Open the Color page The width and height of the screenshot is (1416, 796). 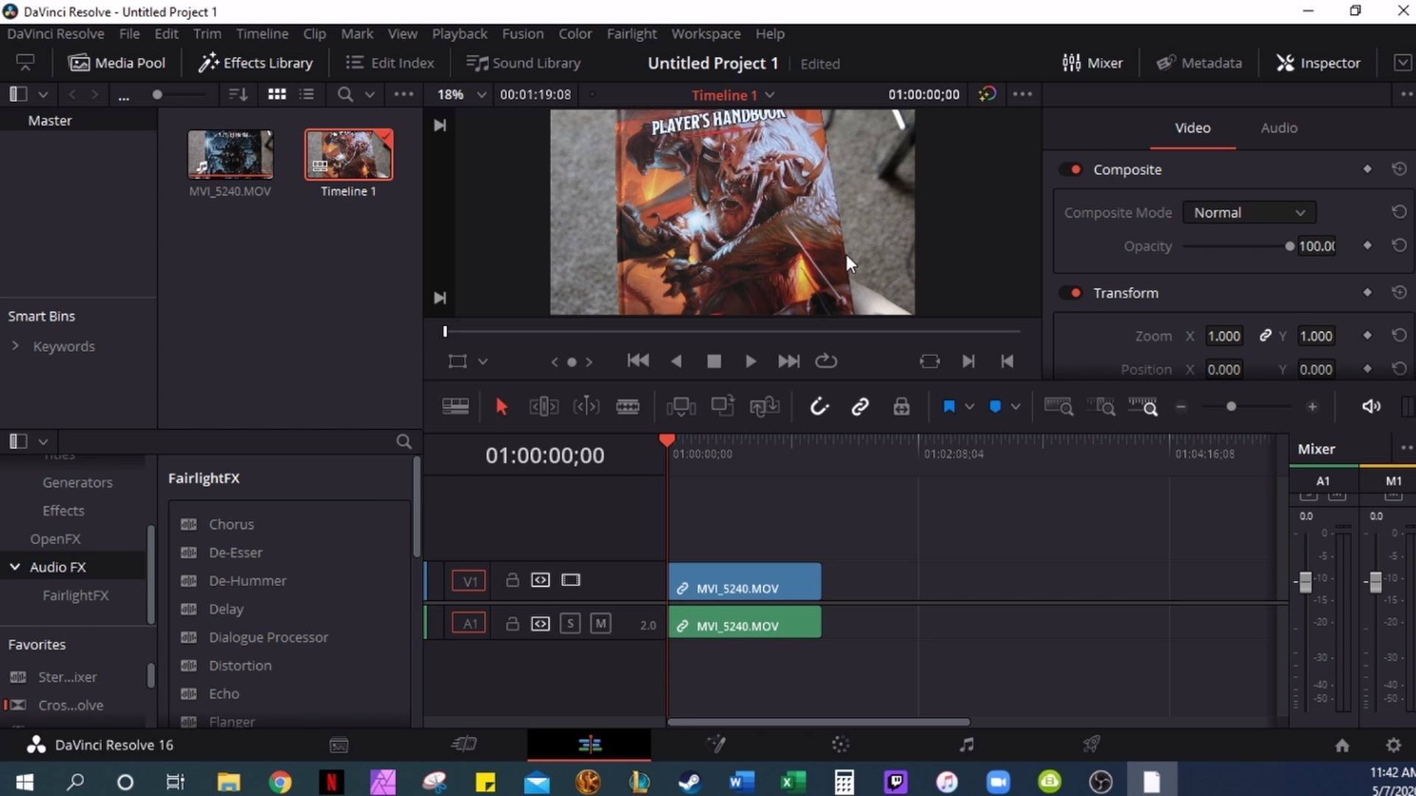(x=841, y=745)
